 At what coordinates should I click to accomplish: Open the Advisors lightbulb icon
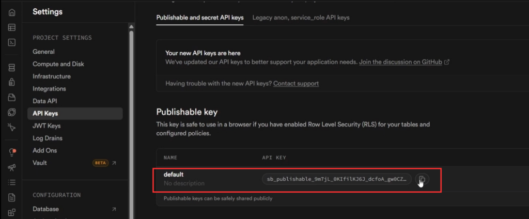pyautogui.click(x=12, y=152)
